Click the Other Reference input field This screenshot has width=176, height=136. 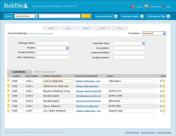tap(53, 57)
